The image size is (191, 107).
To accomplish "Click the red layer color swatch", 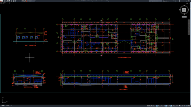I will 27,1.
